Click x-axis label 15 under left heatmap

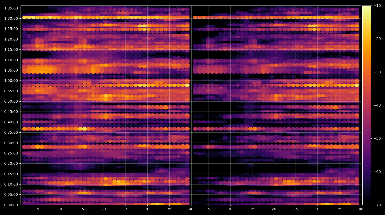coord(82,209)
